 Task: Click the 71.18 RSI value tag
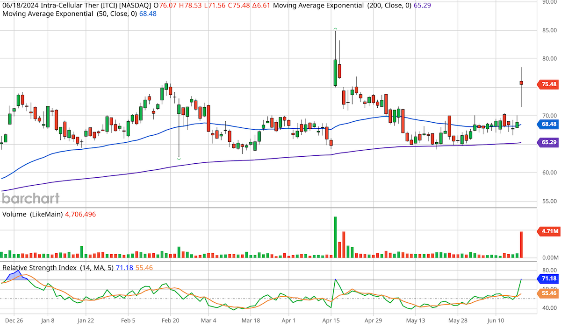point(548,279)
